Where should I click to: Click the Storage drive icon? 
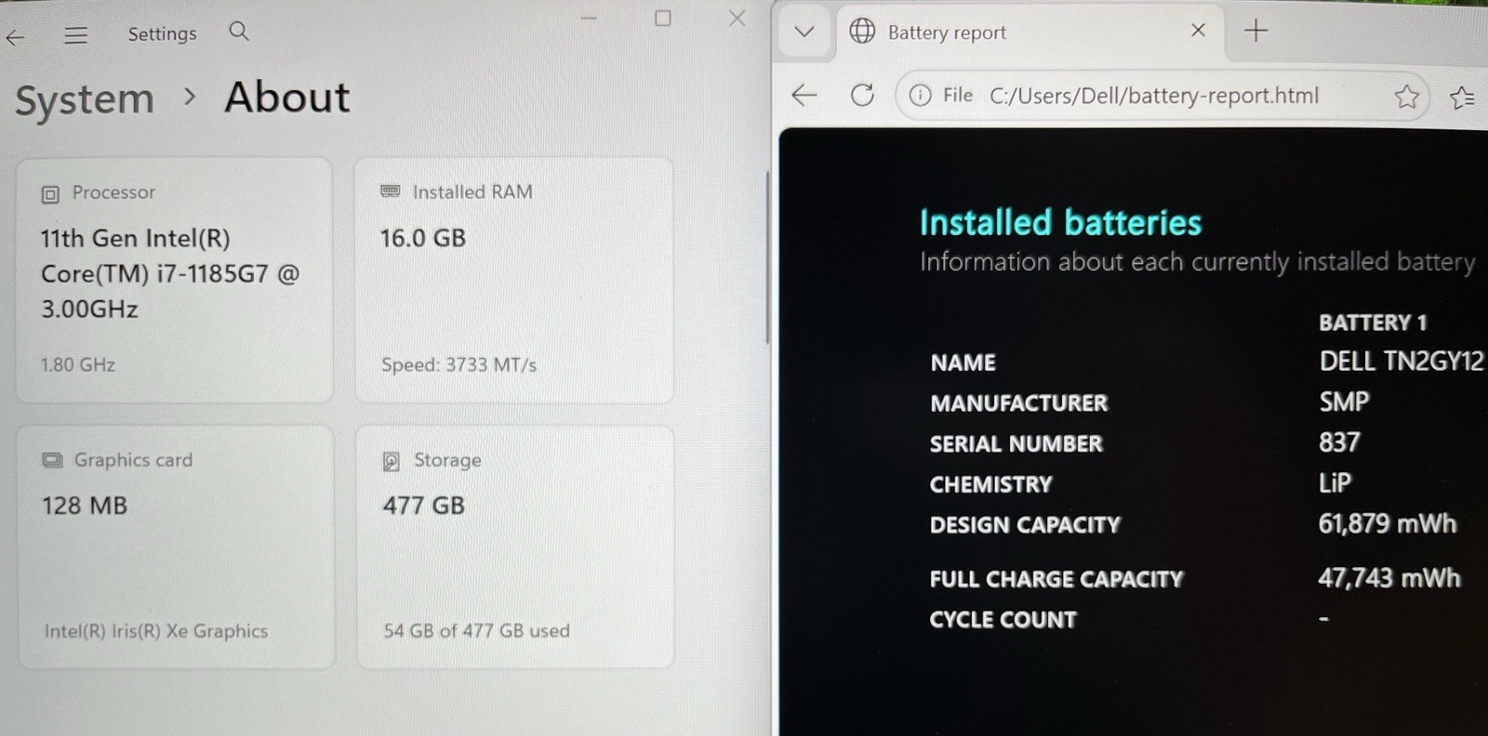(x=392, y=461)
